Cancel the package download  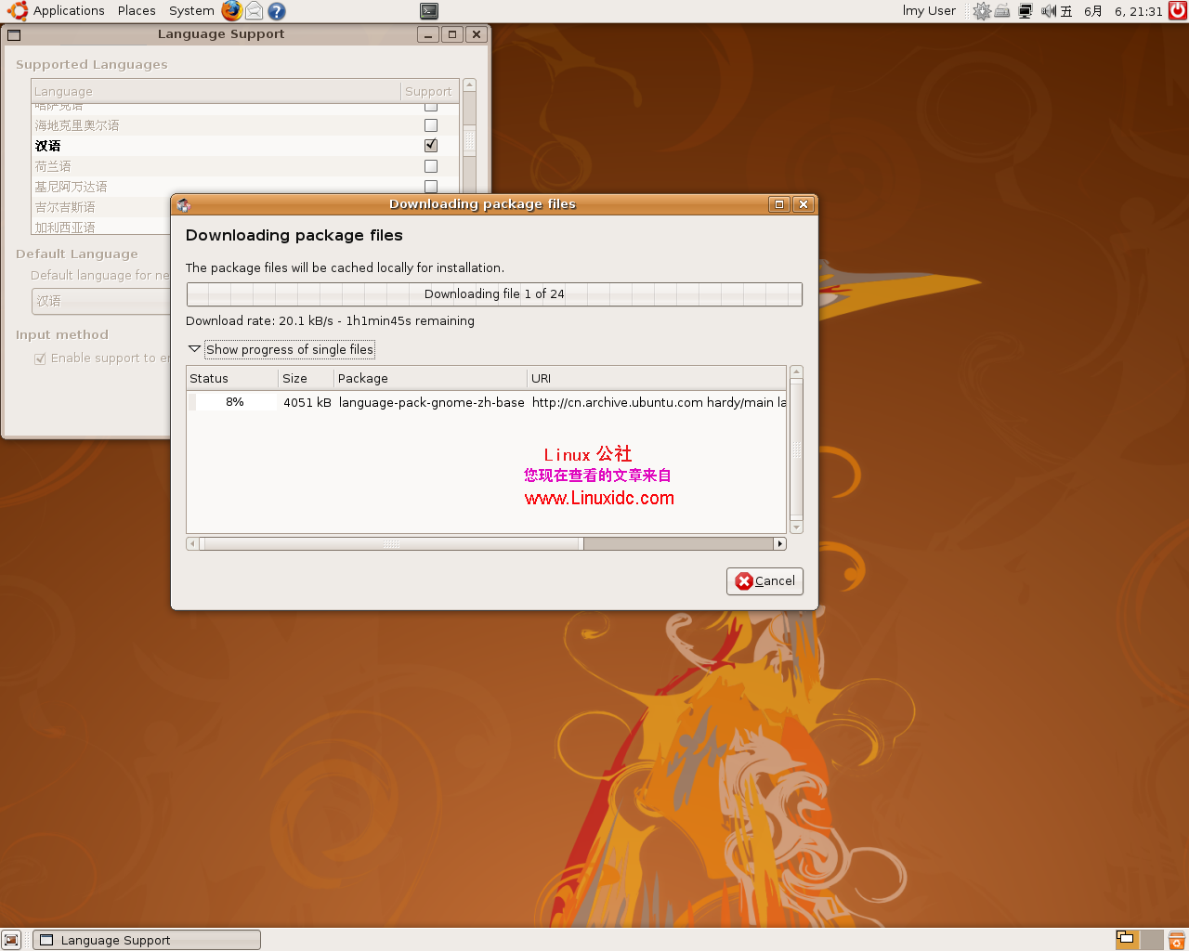[x=764, y=581]
